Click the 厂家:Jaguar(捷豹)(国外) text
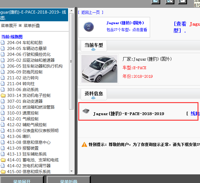 (147, 59)
